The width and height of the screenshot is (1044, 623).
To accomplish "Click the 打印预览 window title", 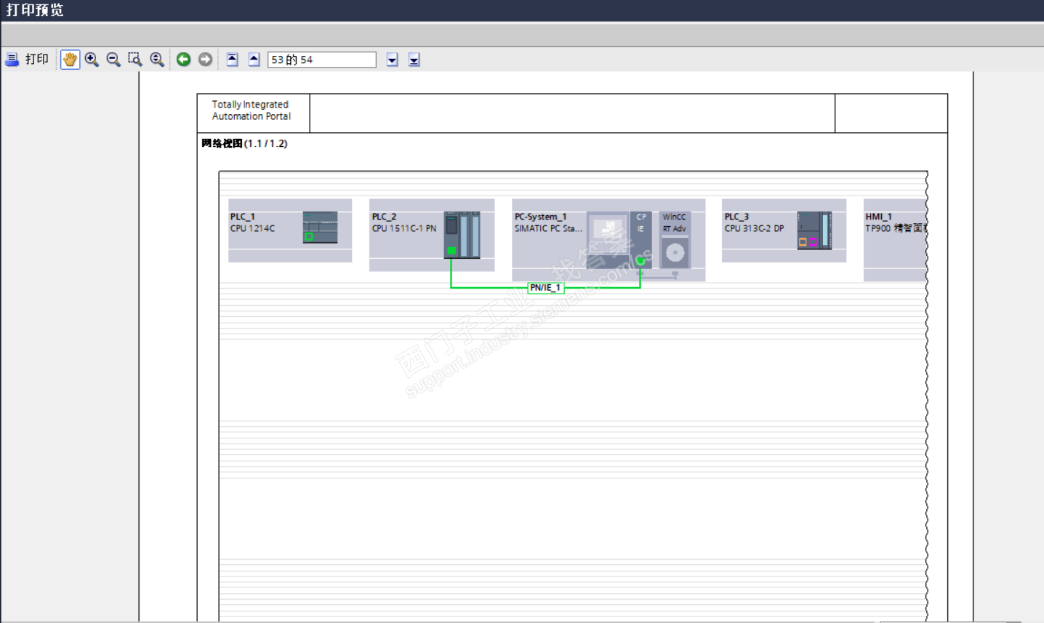I will click(x=35, y=10).
